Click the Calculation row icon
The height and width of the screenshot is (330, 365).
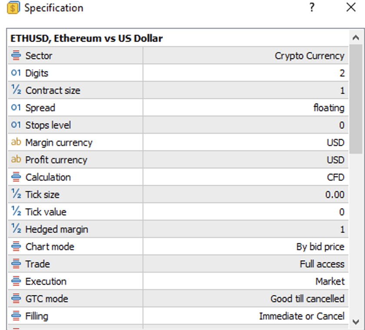point(16,177)
